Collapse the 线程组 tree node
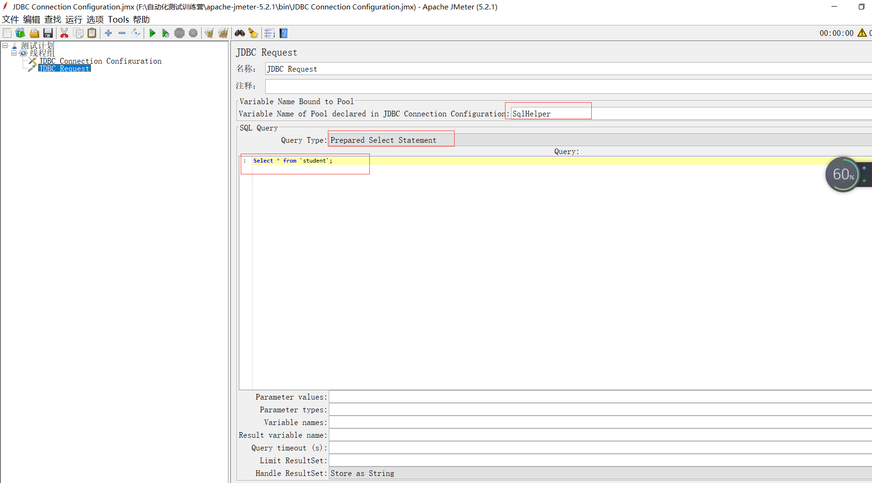This screenshot has height=483, width=872. click(14, 53)
